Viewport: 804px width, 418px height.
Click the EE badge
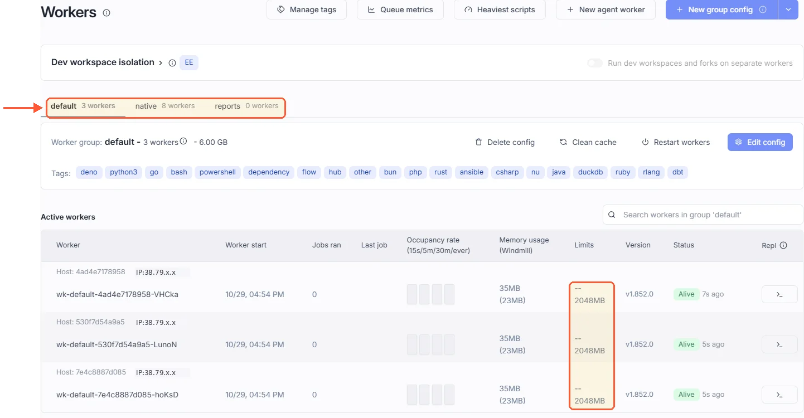point(189,62)
